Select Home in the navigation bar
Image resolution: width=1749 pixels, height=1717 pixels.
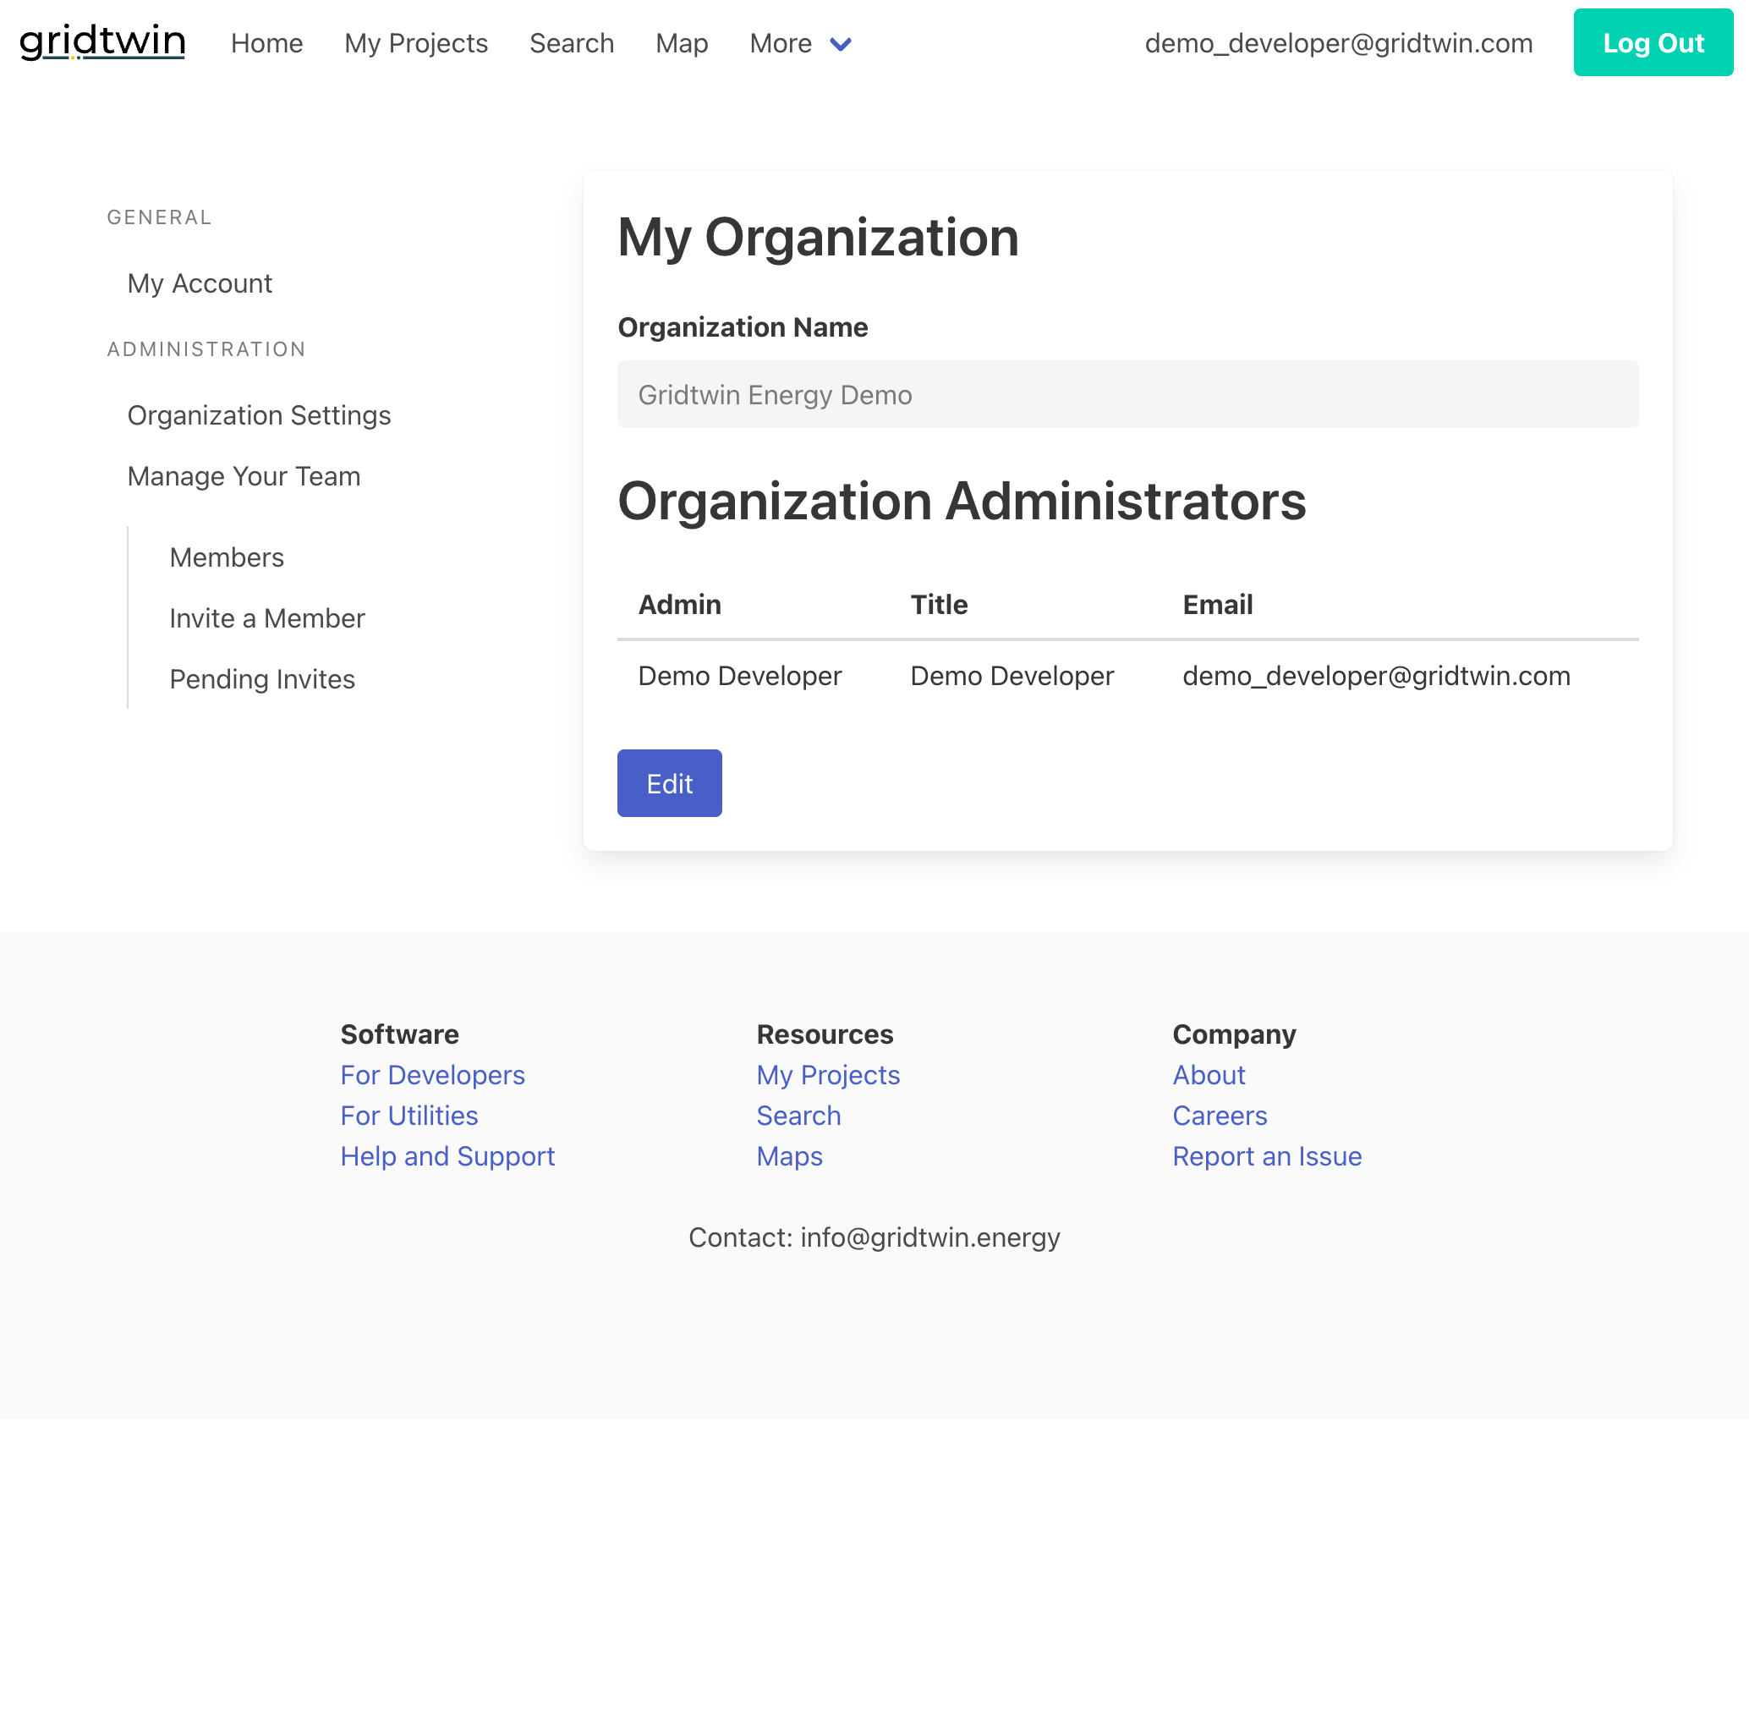[266, 42]
